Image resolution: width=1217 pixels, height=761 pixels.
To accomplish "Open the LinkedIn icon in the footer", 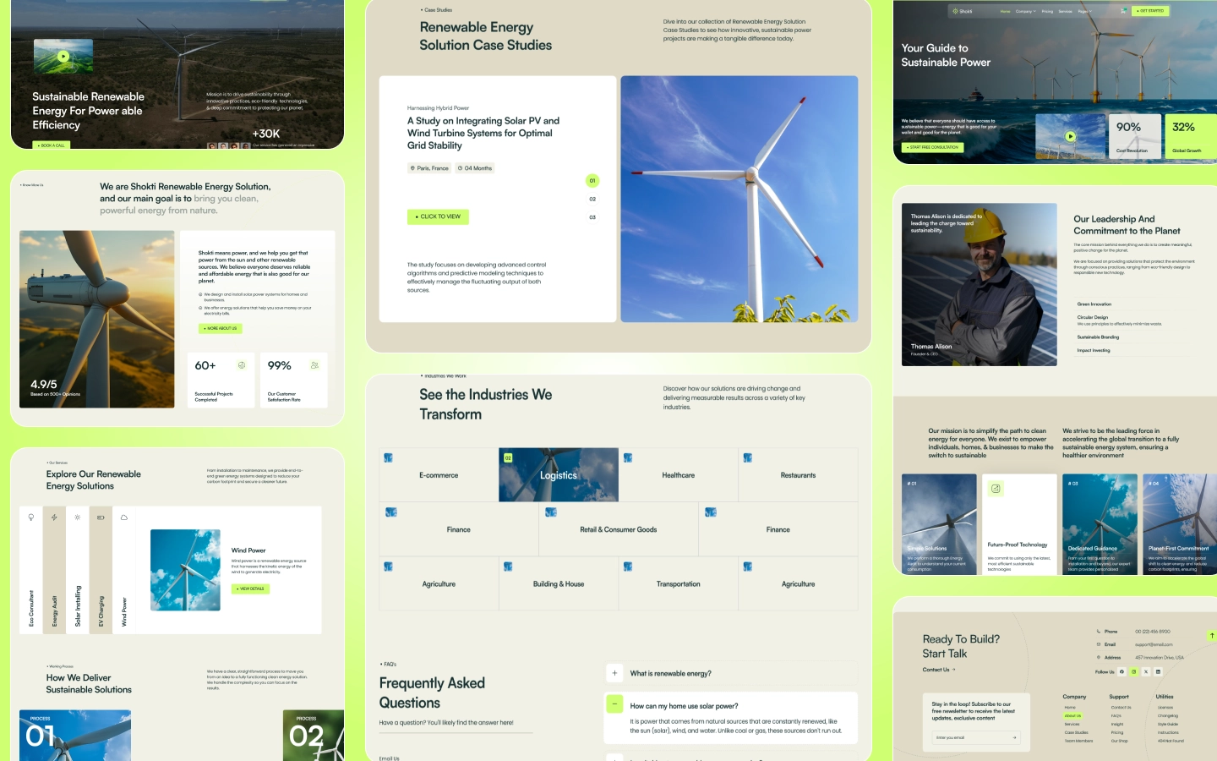I will click(1158, 671).
